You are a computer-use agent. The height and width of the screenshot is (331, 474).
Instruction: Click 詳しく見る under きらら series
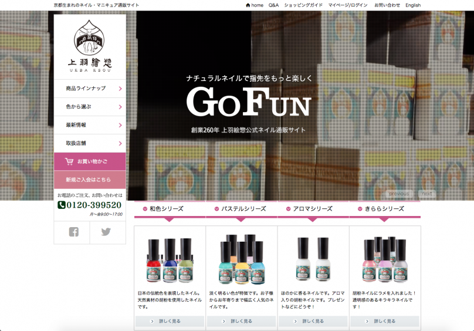coord(384,321)
